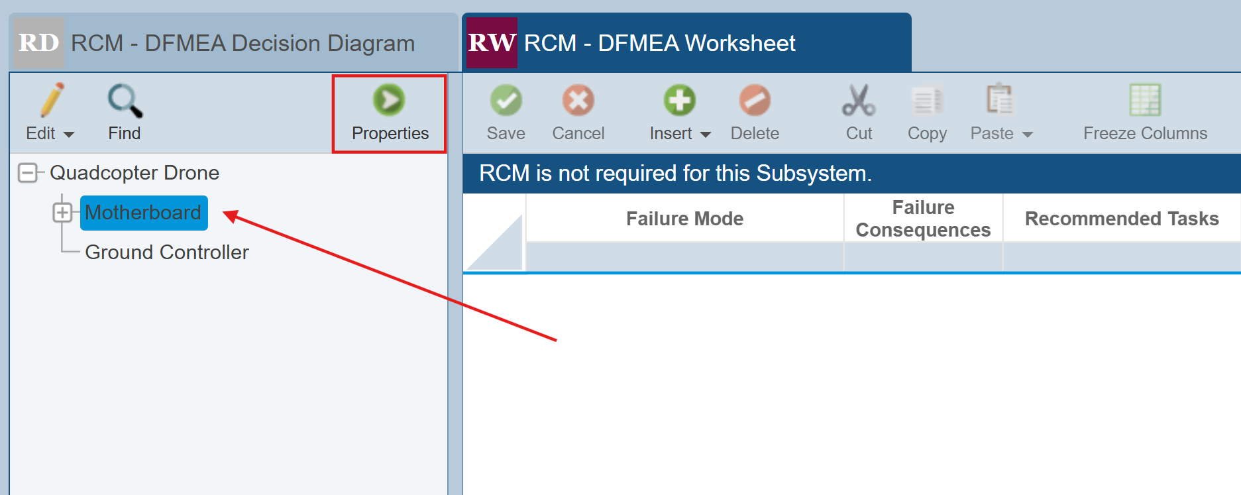Save the worksheet with the green check
Screen dimensions: 1241x495
click(506, 101)
